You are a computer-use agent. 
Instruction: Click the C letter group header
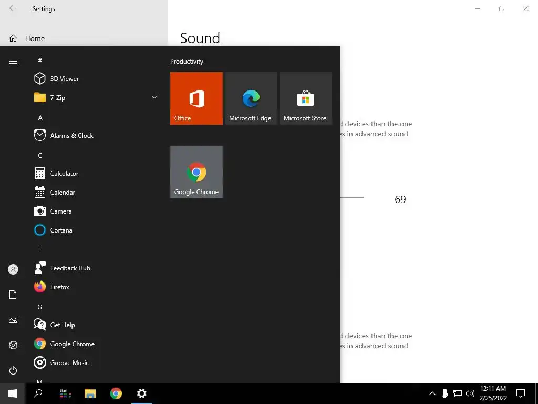[40, 156]
